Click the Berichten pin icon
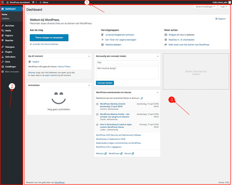 coord(3,26)
